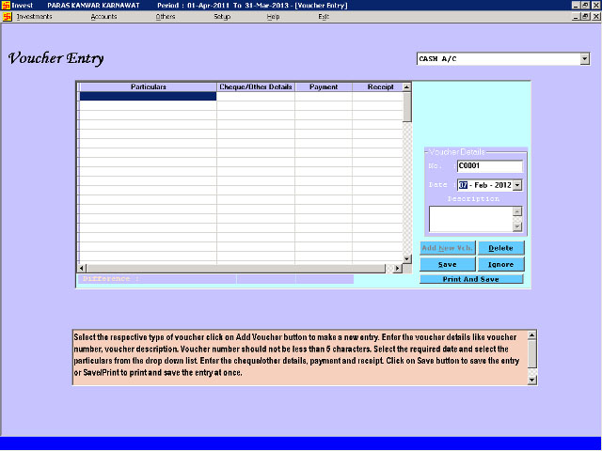
Task: Click the Ignore button
Action: point(500,265)
